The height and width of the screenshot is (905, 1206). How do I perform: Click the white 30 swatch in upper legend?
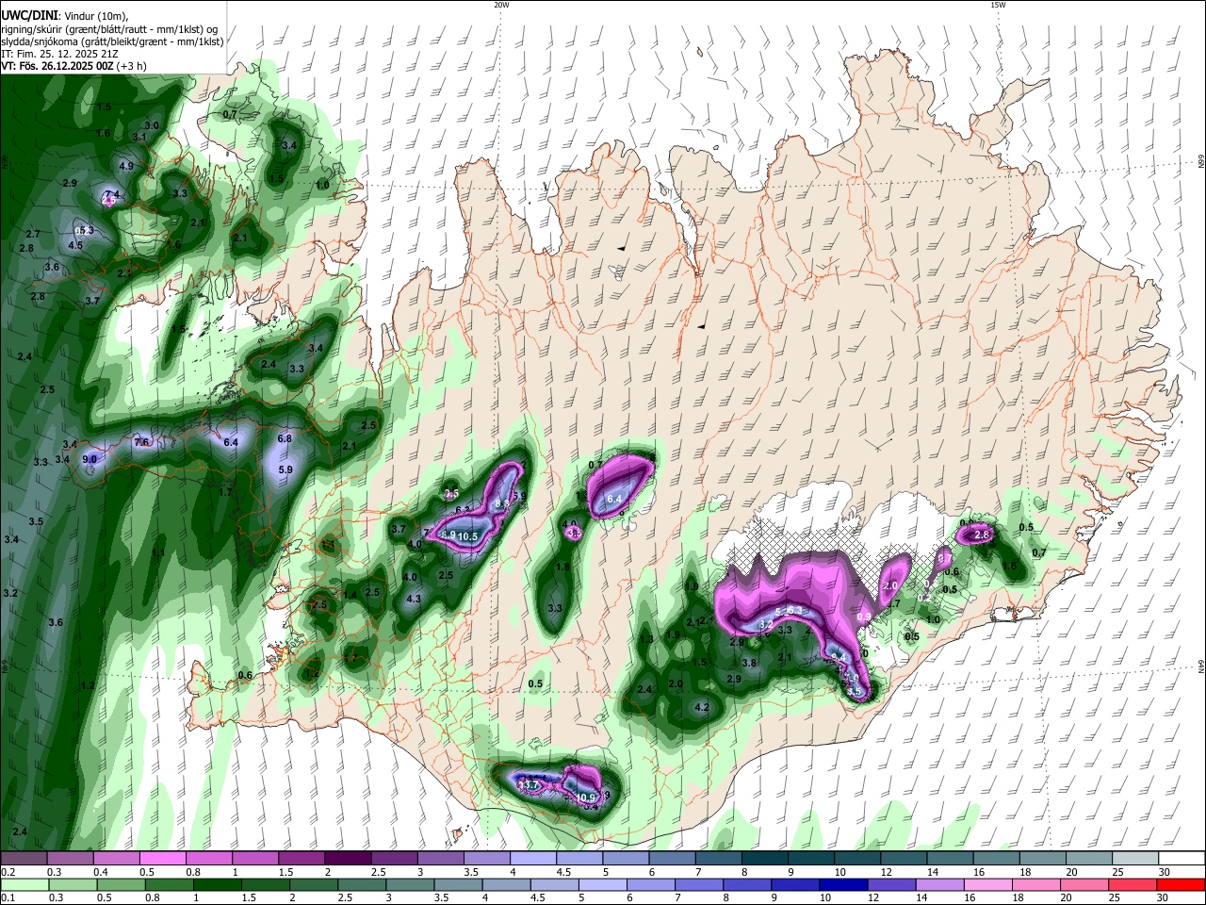point(1182,859)
